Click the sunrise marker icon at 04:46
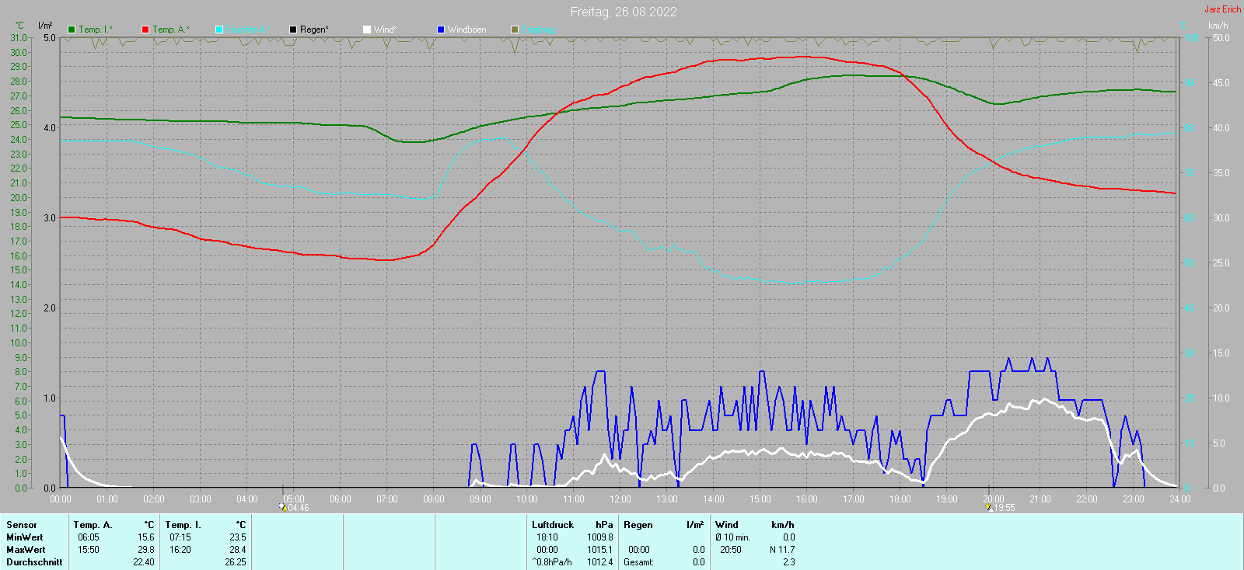This screenshot has height=570, width=1244. click(283, 507)
